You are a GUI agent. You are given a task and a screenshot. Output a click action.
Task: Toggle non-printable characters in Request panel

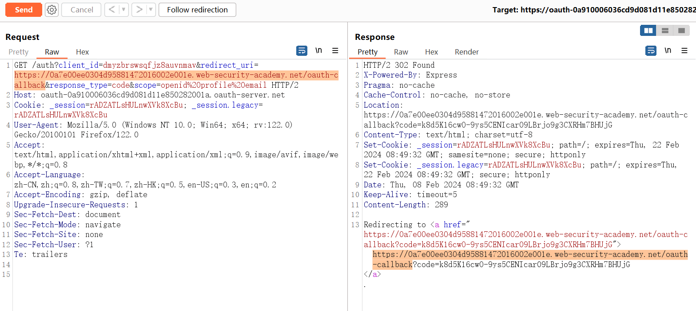point(318,51)
